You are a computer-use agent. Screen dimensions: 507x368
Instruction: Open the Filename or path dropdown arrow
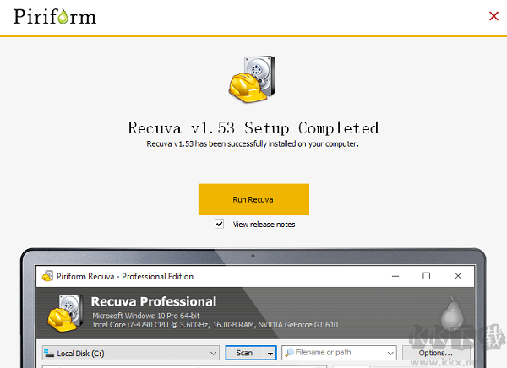click(390, 353)
